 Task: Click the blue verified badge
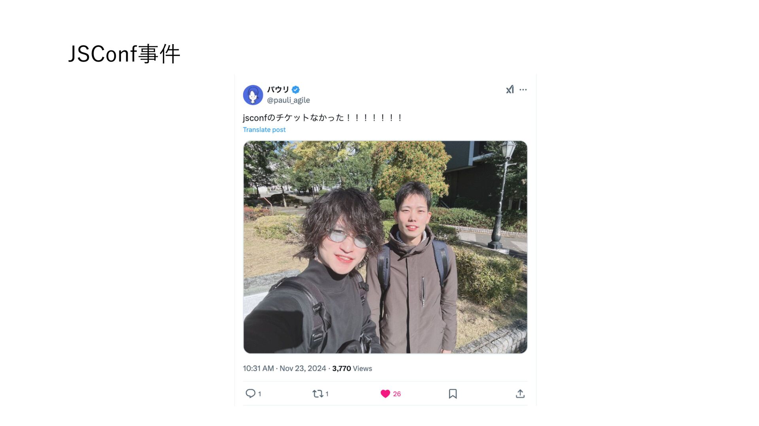296,90
